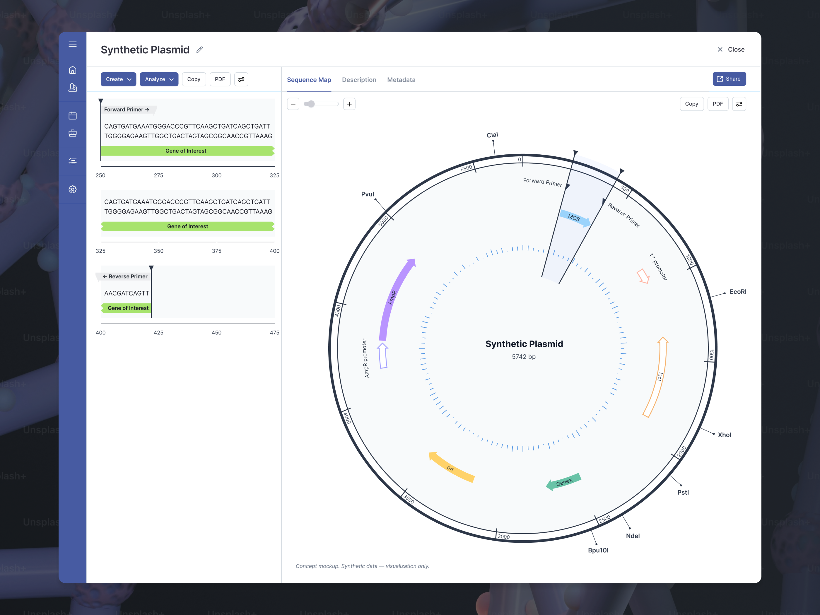Open the briefcase icon in the sidebar
This screenshot has height=615, width=820.
pyautogui.click(x=73, y=133)
